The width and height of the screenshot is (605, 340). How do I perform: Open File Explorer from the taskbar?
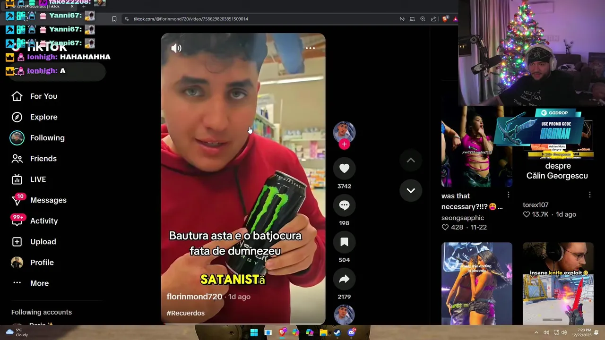(x=323, y=332)
